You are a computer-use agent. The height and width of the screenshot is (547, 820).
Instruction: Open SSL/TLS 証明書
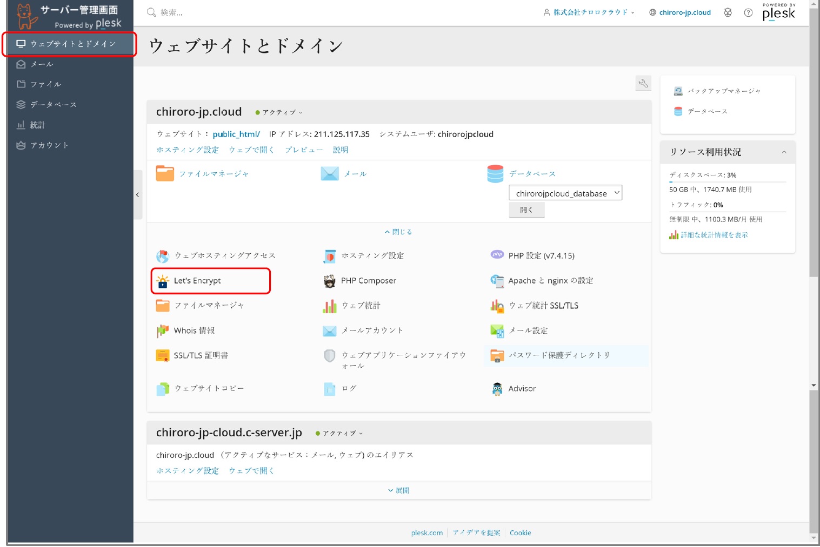coord(192,355)
